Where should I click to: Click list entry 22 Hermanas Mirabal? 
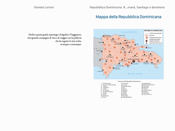coord(126,97)
